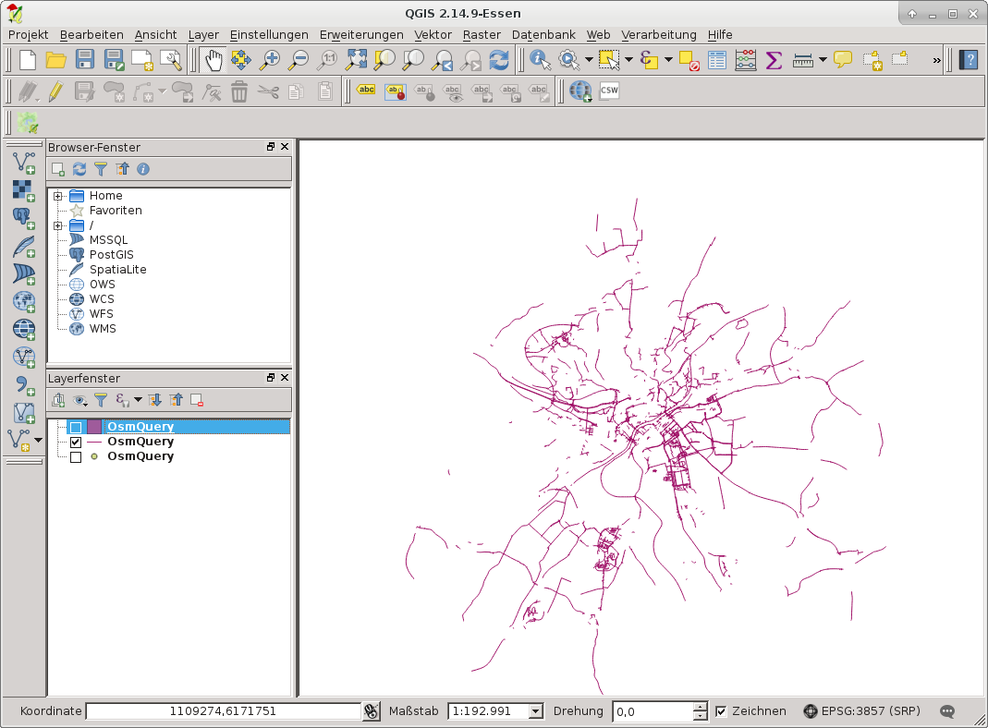
Task: Click the Save Project icon
Action: (x=85, y=61)
